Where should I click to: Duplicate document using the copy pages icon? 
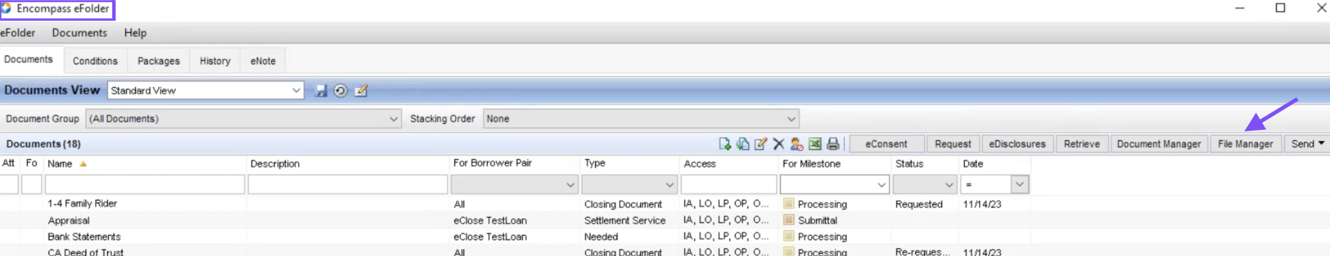pos(743,144)
